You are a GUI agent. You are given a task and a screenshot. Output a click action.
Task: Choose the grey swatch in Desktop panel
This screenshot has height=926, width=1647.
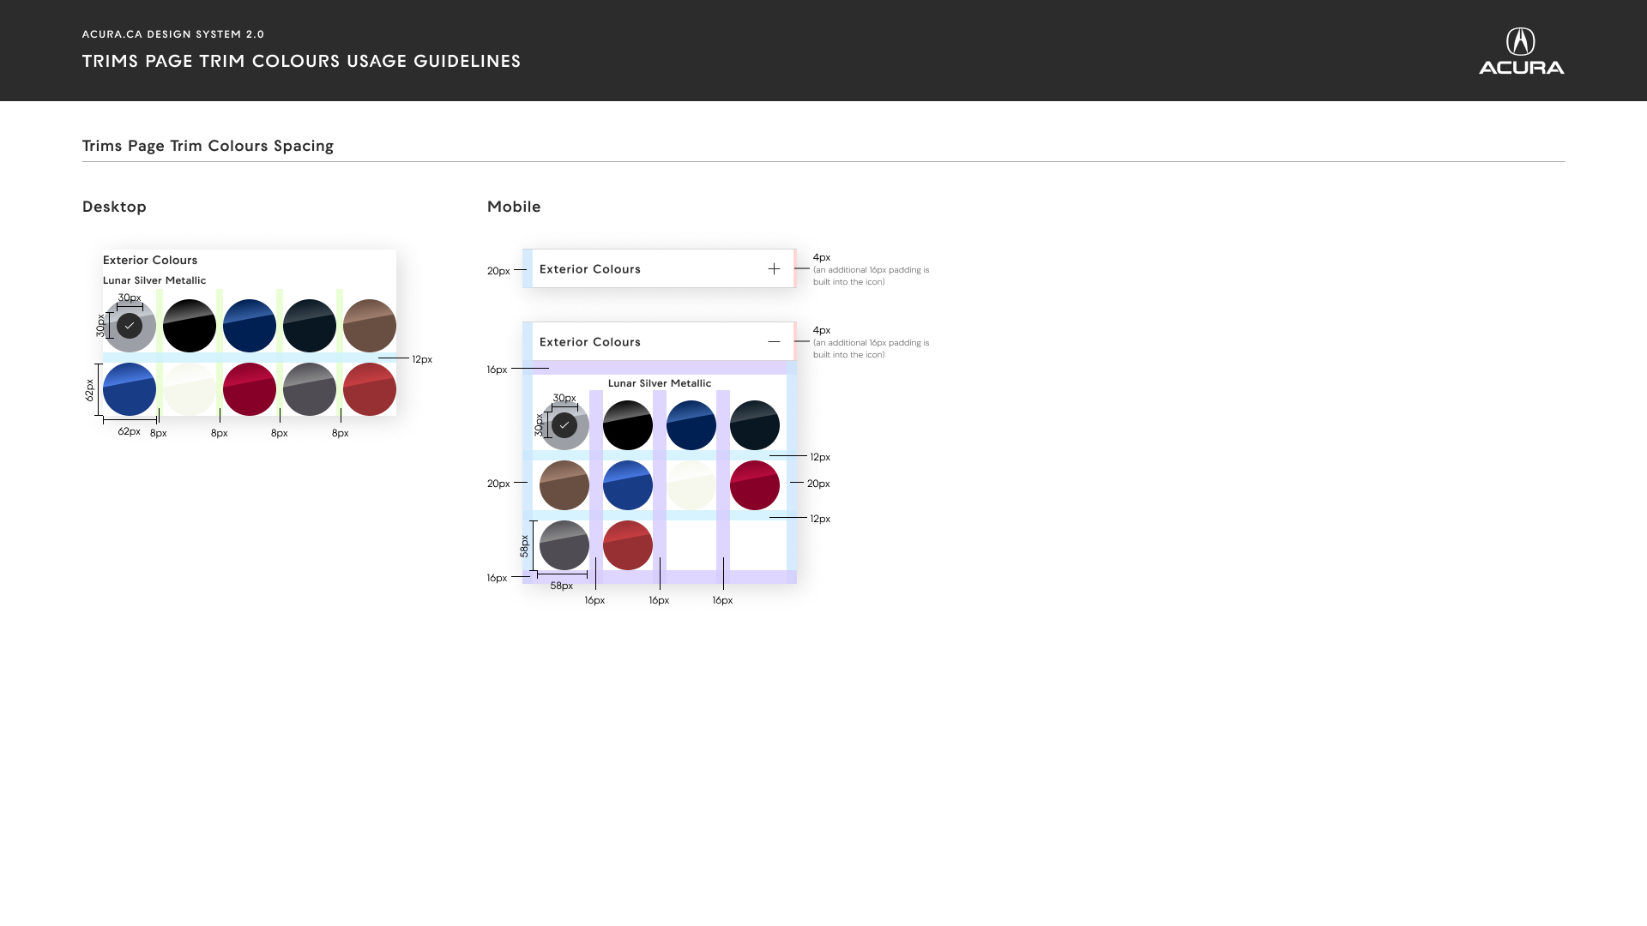click(310, 389)
